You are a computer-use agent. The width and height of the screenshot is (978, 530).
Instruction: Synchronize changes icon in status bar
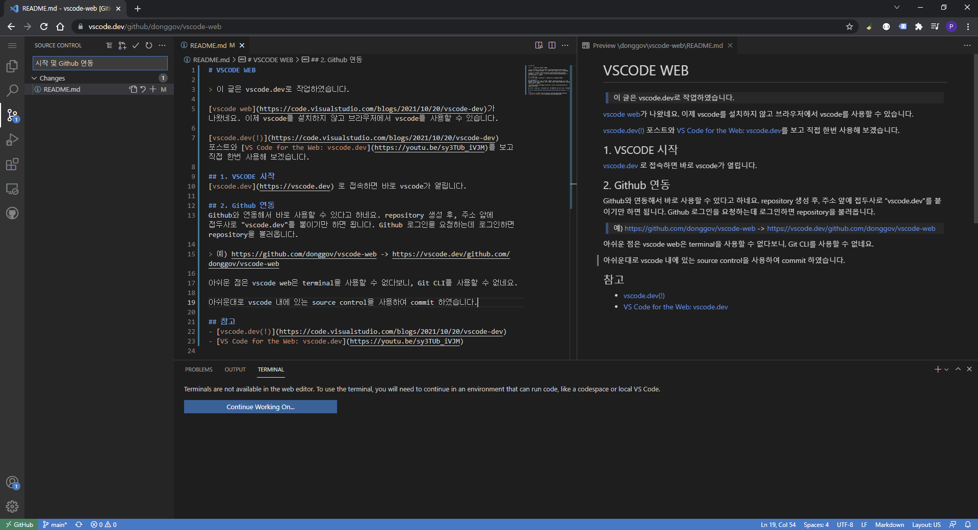pyautogui.click(x=79, y=524)
